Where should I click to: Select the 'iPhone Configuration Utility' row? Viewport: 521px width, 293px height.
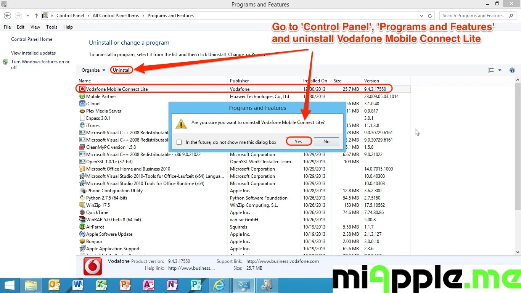[243, 191]
